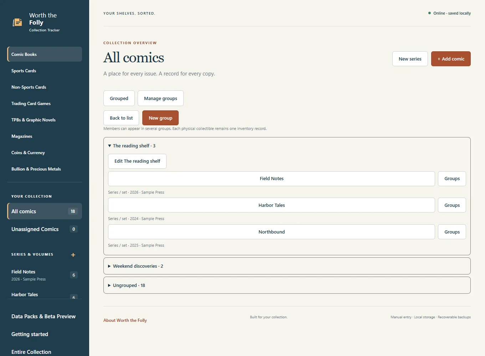Open Unassigned Comics list
485x356 pixels.
tap(45, 229)
